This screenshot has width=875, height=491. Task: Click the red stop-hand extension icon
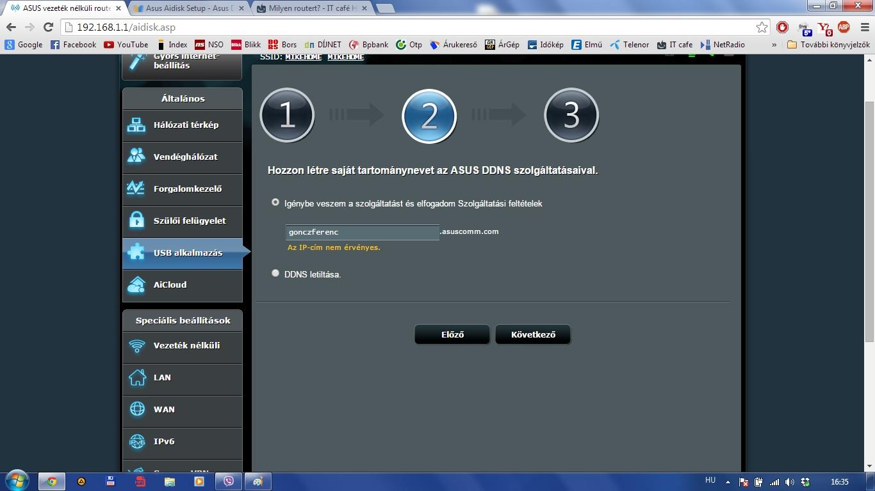click(x=782, y=27)
